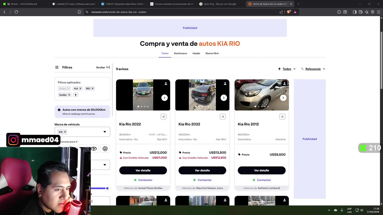Ver detalle of US$12,000 Kia Rio
The image size is (383, 215).
[x=143, y=171]
